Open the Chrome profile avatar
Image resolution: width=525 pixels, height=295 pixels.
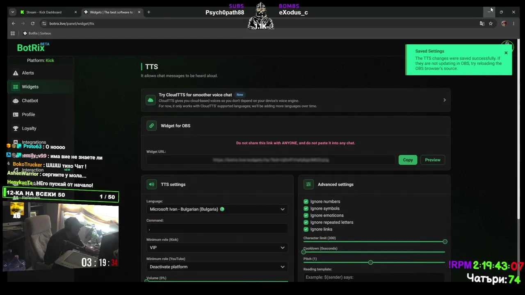[x=504, y=23]
